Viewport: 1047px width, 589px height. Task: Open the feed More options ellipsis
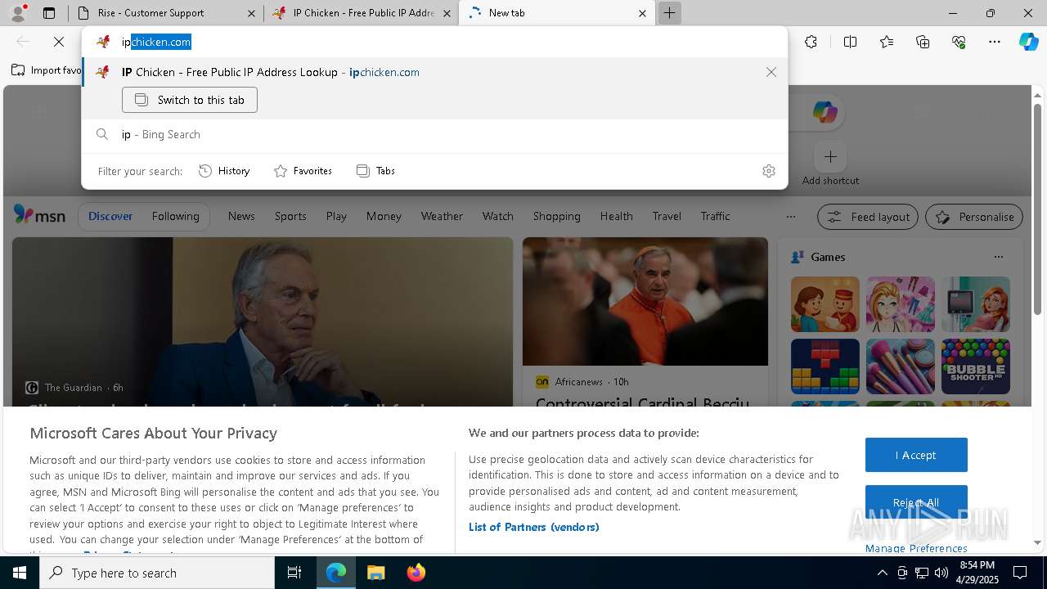coord(790,217)
